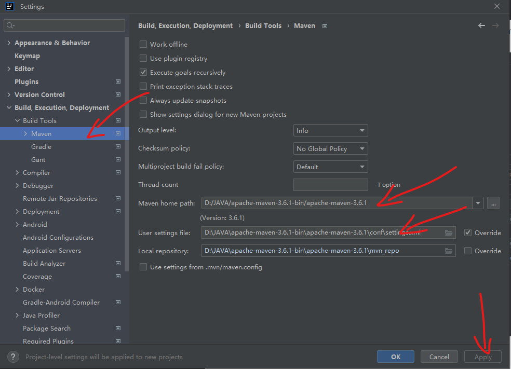Enable Print exception stack traces
511x369 pixels.
pyautogui.click(x=143, y=86)
